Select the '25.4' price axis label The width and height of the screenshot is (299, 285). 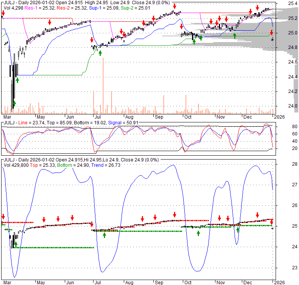292,3
